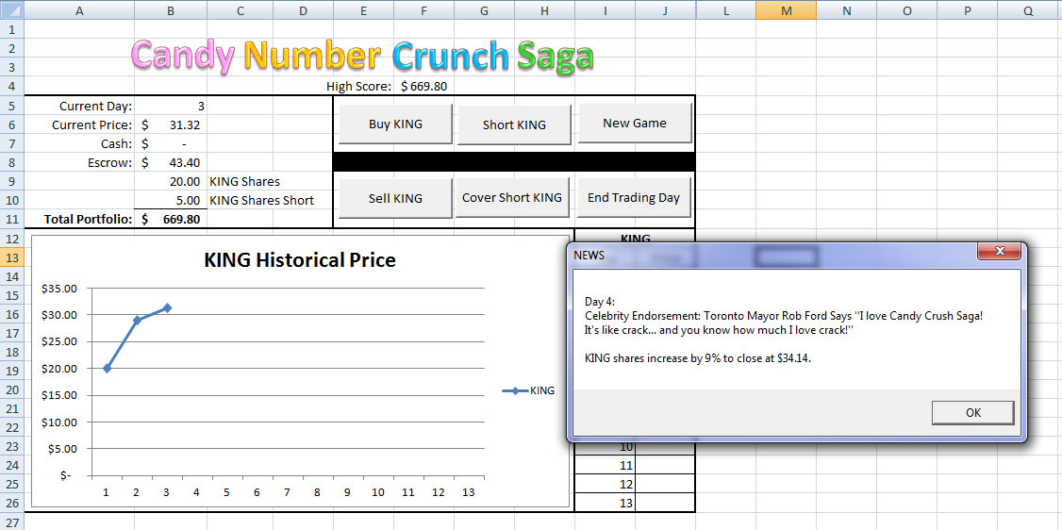Image resolution: width=1062 pixels, height=530 pixels.
Task: Click the KING Historical Price chart title
Action: 300,260
